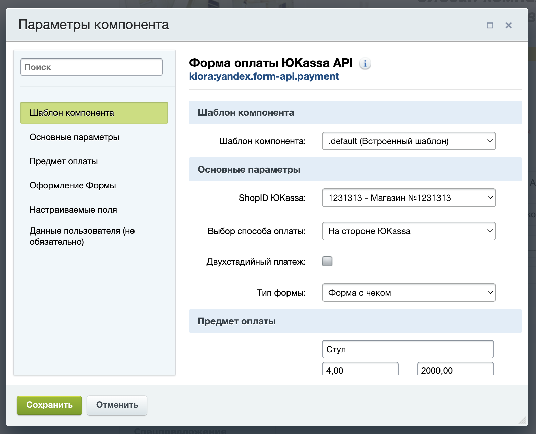Viewport: 536px width, 434px height.
Task: Click the item name field containing Стул
Action: click(408, 349)
